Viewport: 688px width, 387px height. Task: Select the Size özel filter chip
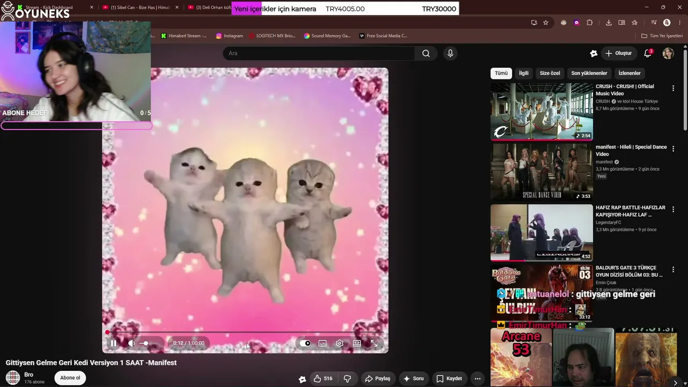click(x=550, y=73)
